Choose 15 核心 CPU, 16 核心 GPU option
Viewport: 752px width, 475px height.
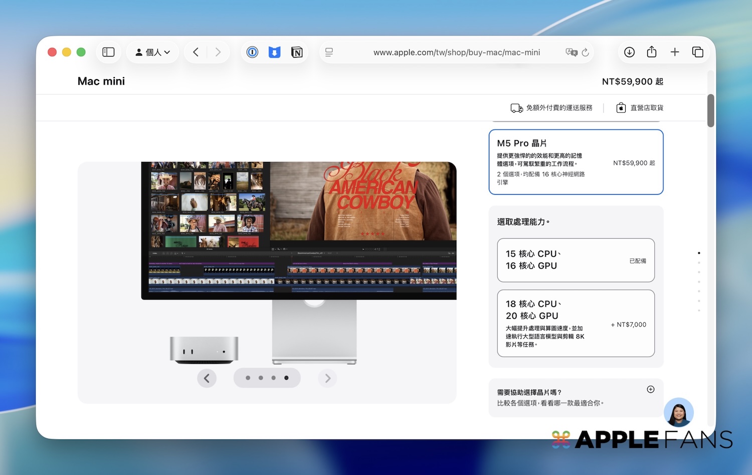click(x=576, y=260)
